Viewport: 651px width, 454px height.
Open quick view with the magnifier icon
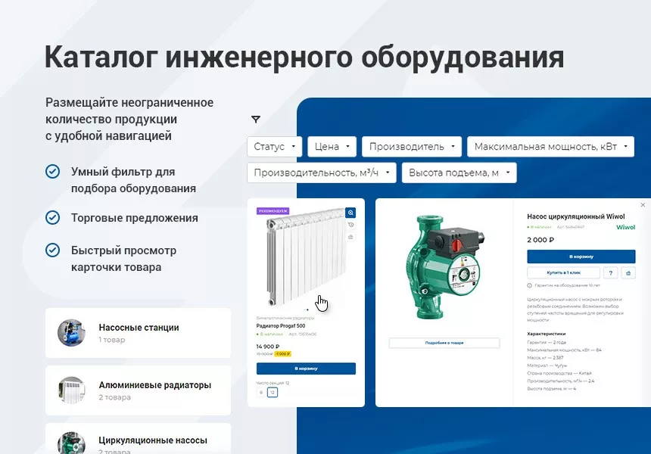click(x=350, y=213)
